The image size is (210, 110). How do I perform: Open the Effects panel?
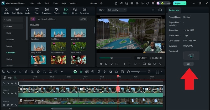56,11
